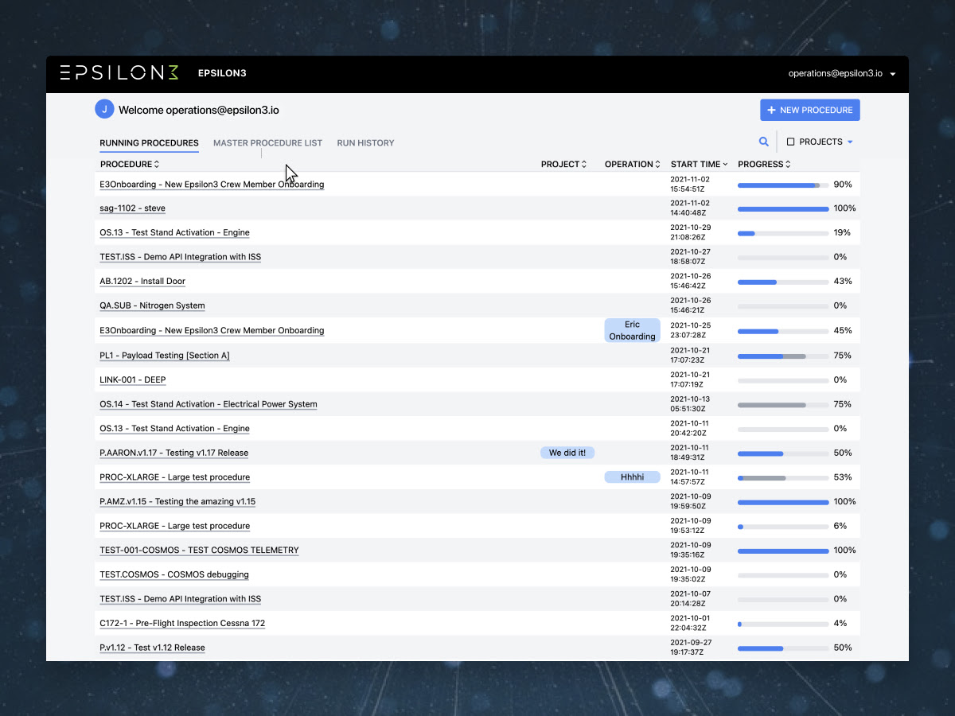Toggle Start Time sort direction
The height and width of the screenshot is (716, 955).
point(725,165)
